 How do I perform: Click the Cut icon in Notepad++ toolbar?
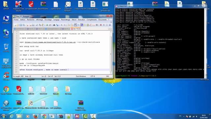37,25
